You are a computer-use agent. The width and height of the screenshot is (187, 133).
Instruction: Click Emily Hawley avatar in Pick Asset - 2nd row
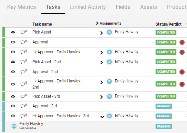point(109,62)
